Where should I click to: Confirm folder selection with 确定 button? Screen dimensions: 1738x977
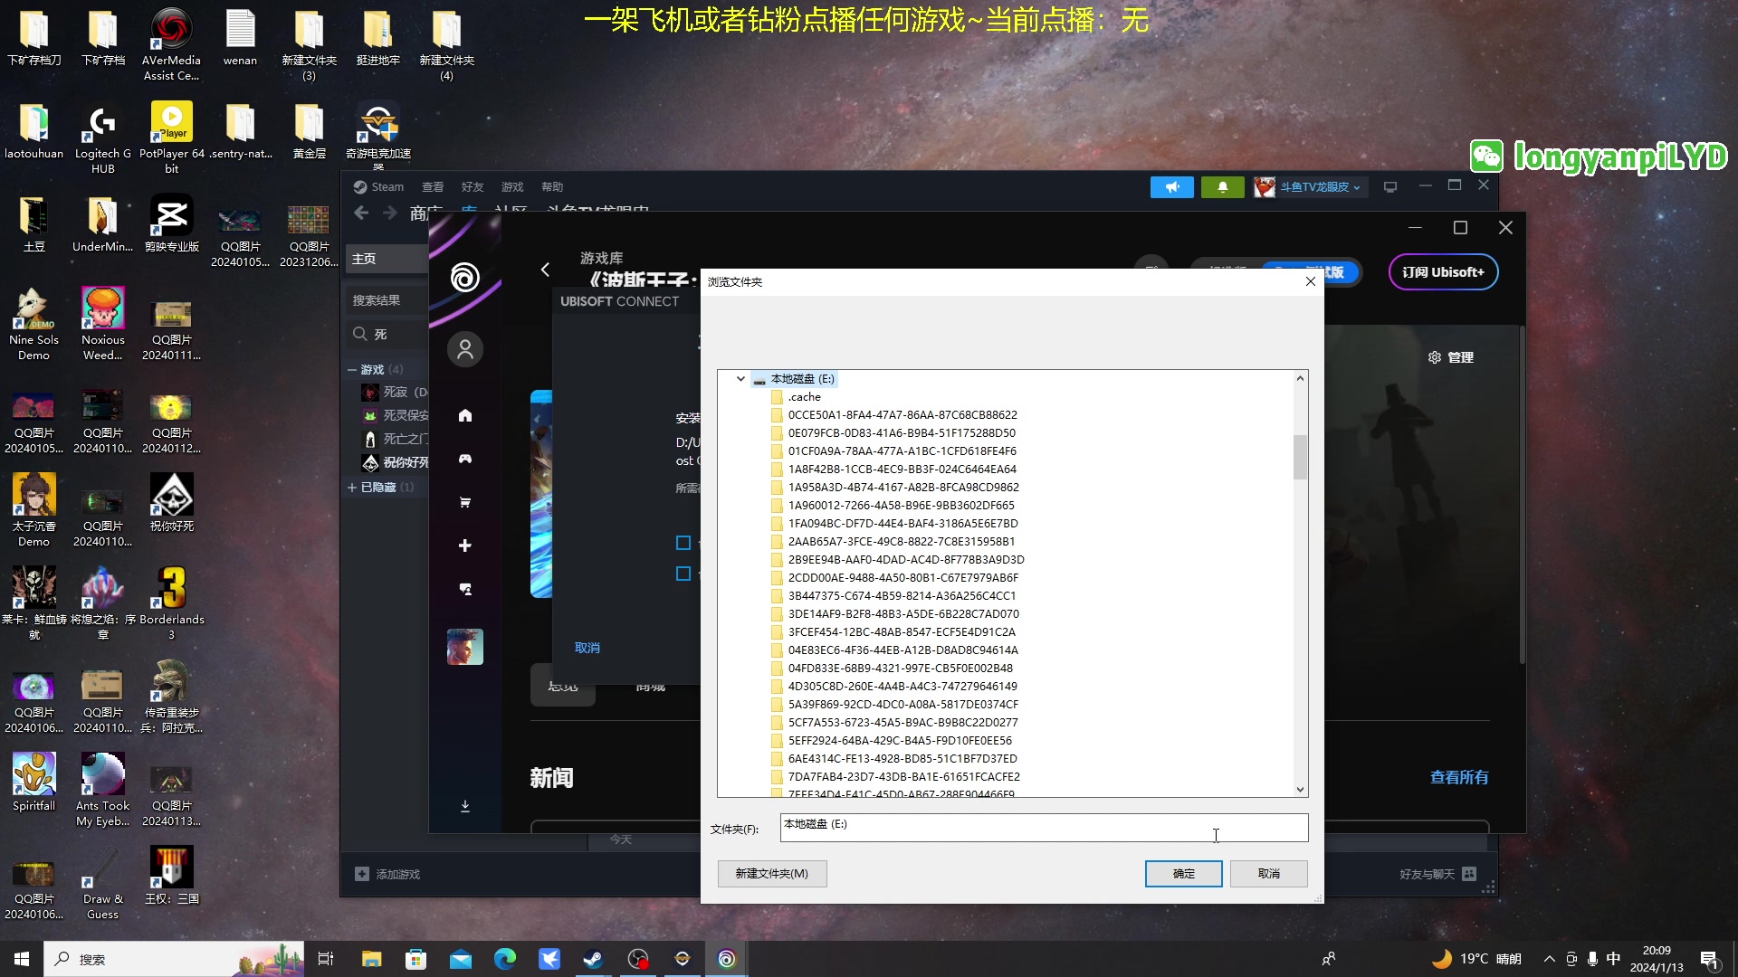1183,874
